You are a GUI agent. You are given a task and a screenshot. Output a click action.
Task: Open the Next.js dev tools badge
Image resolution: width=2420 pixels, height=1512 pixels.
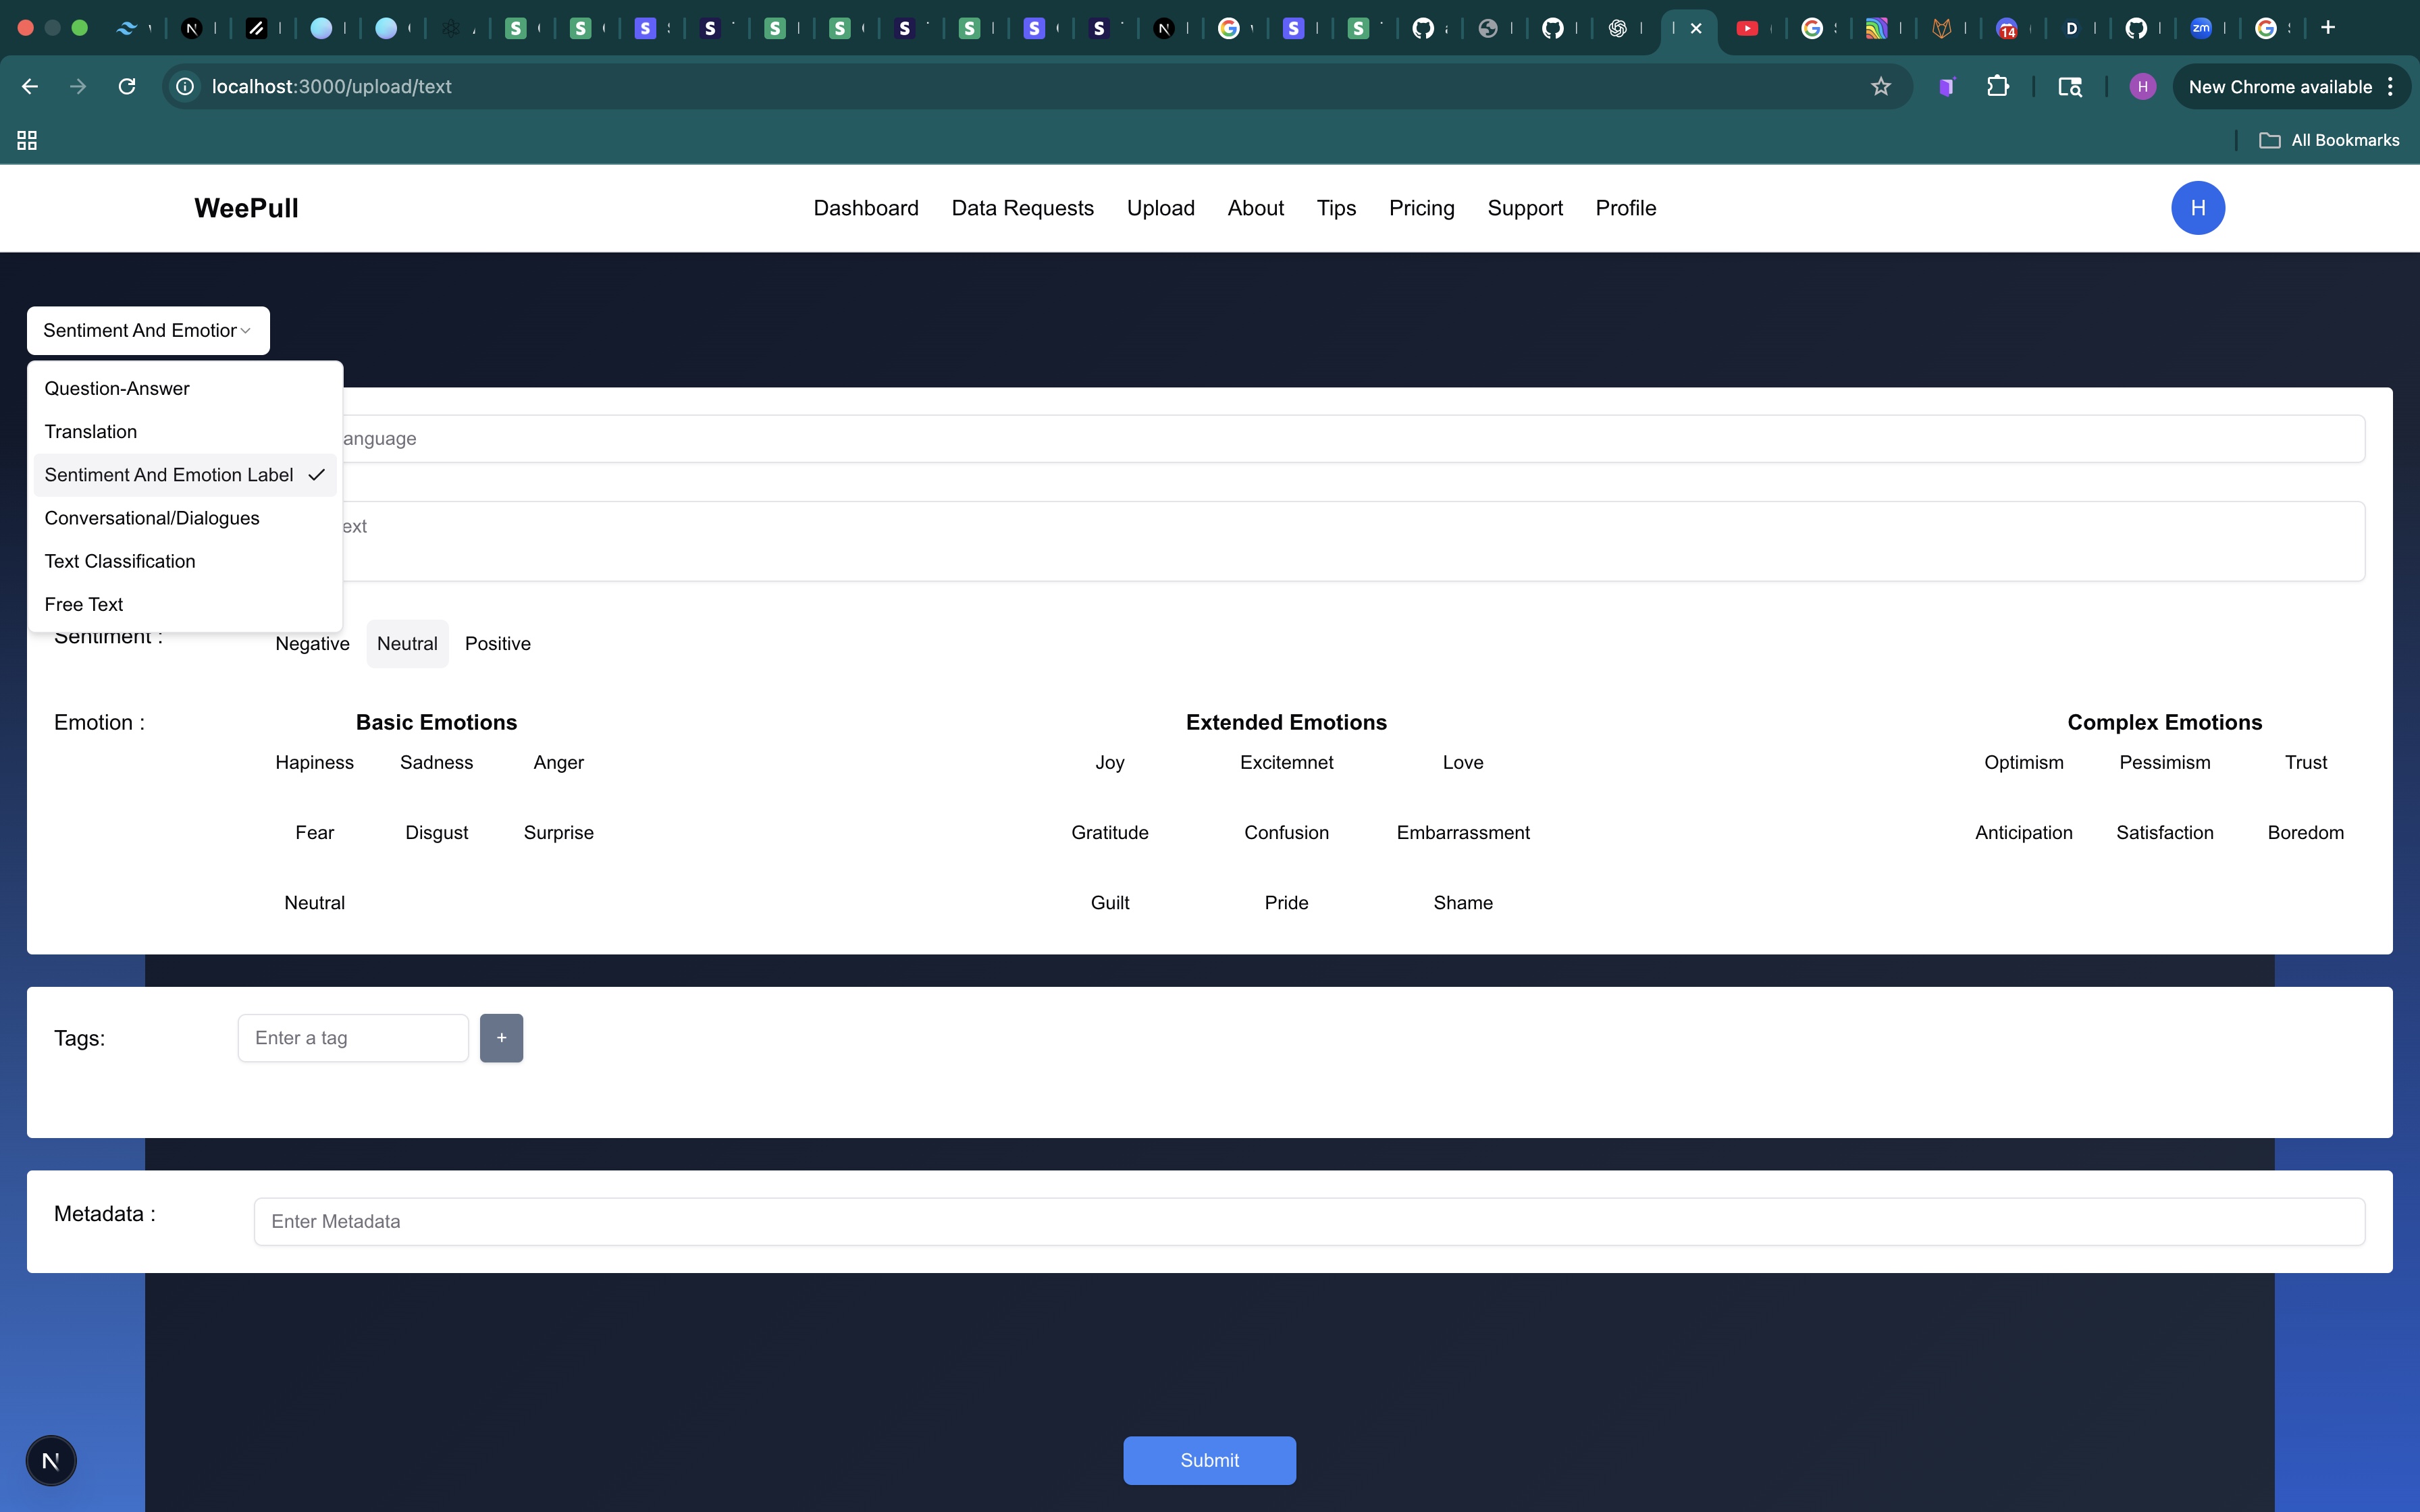click(51, 1461)
